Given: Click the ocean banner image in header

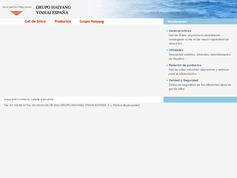Looking at the screenshot, I should (x=168, y=9).
